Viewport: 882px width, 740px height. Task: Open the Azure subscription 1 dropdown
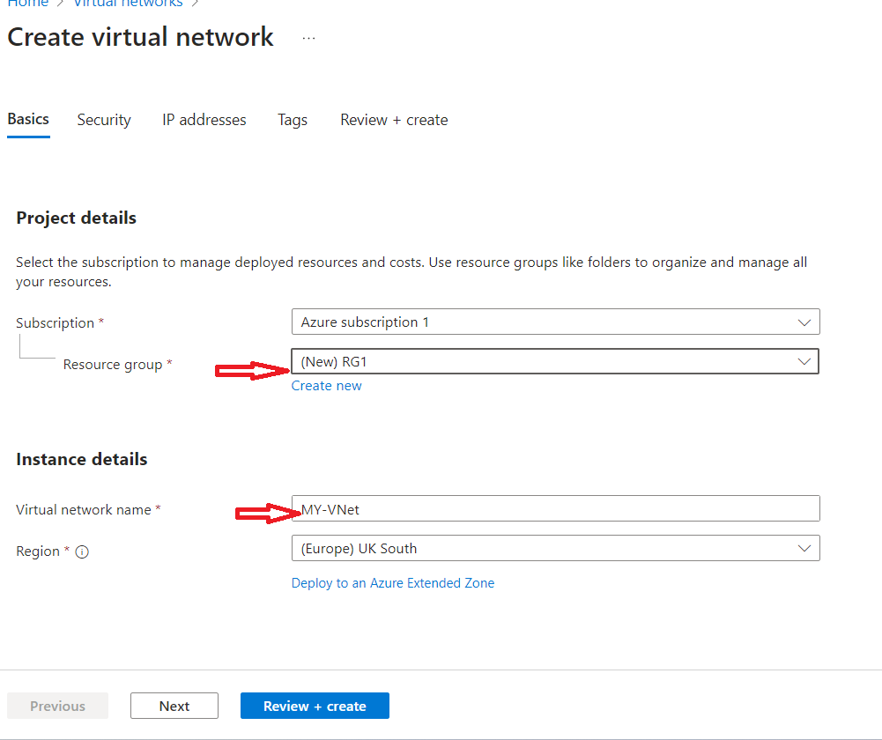(x=555, y=322)
